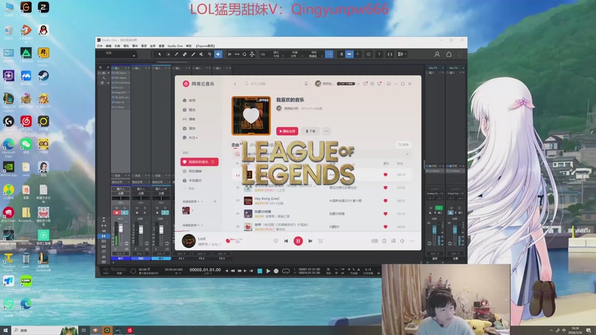Open the NetEase account dropdown chevron
596x335 pixels.
point(358,83)
